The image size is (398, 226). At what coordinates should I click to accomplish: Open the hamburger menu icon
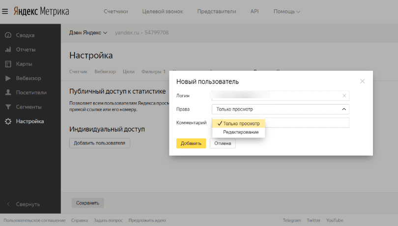[x=5, y=11]
